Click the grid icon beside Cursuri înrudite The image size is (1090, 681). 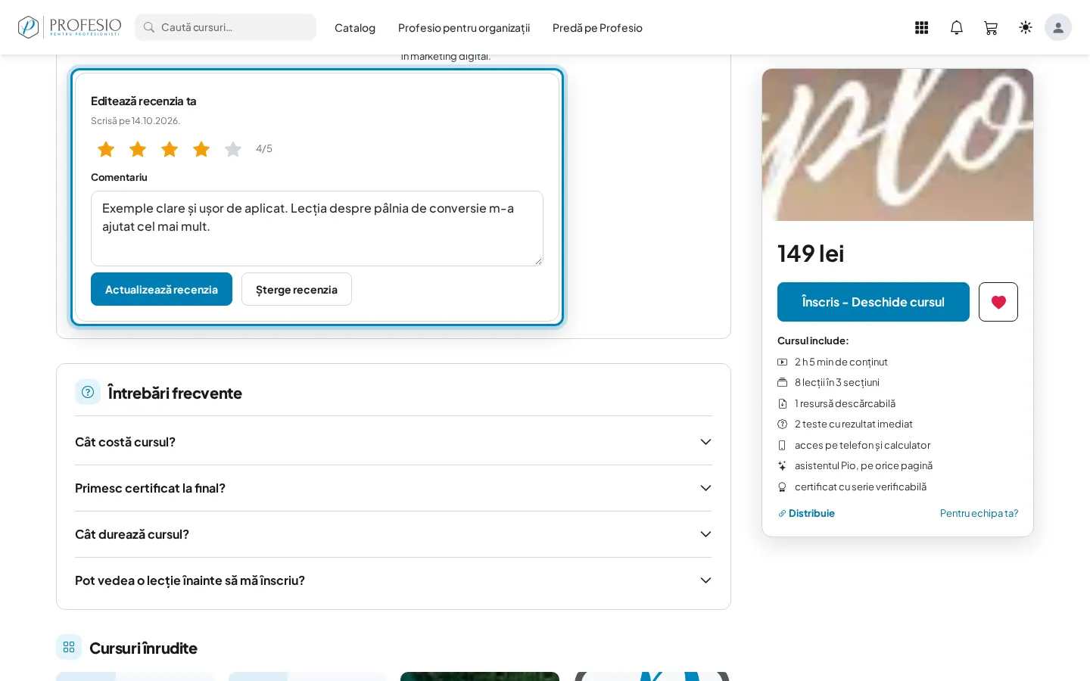(x=69, y=647)
